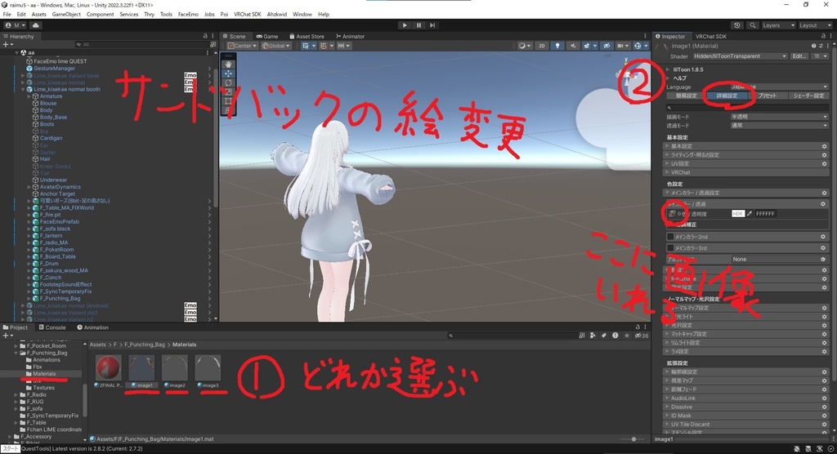Open the cloud services icon
Image resolution: width=837 pixels, height=454 pixels.
click(x=36, y=25)
